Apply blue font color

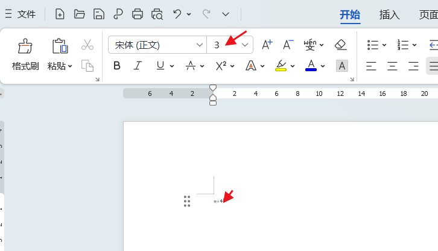(311, 66)
